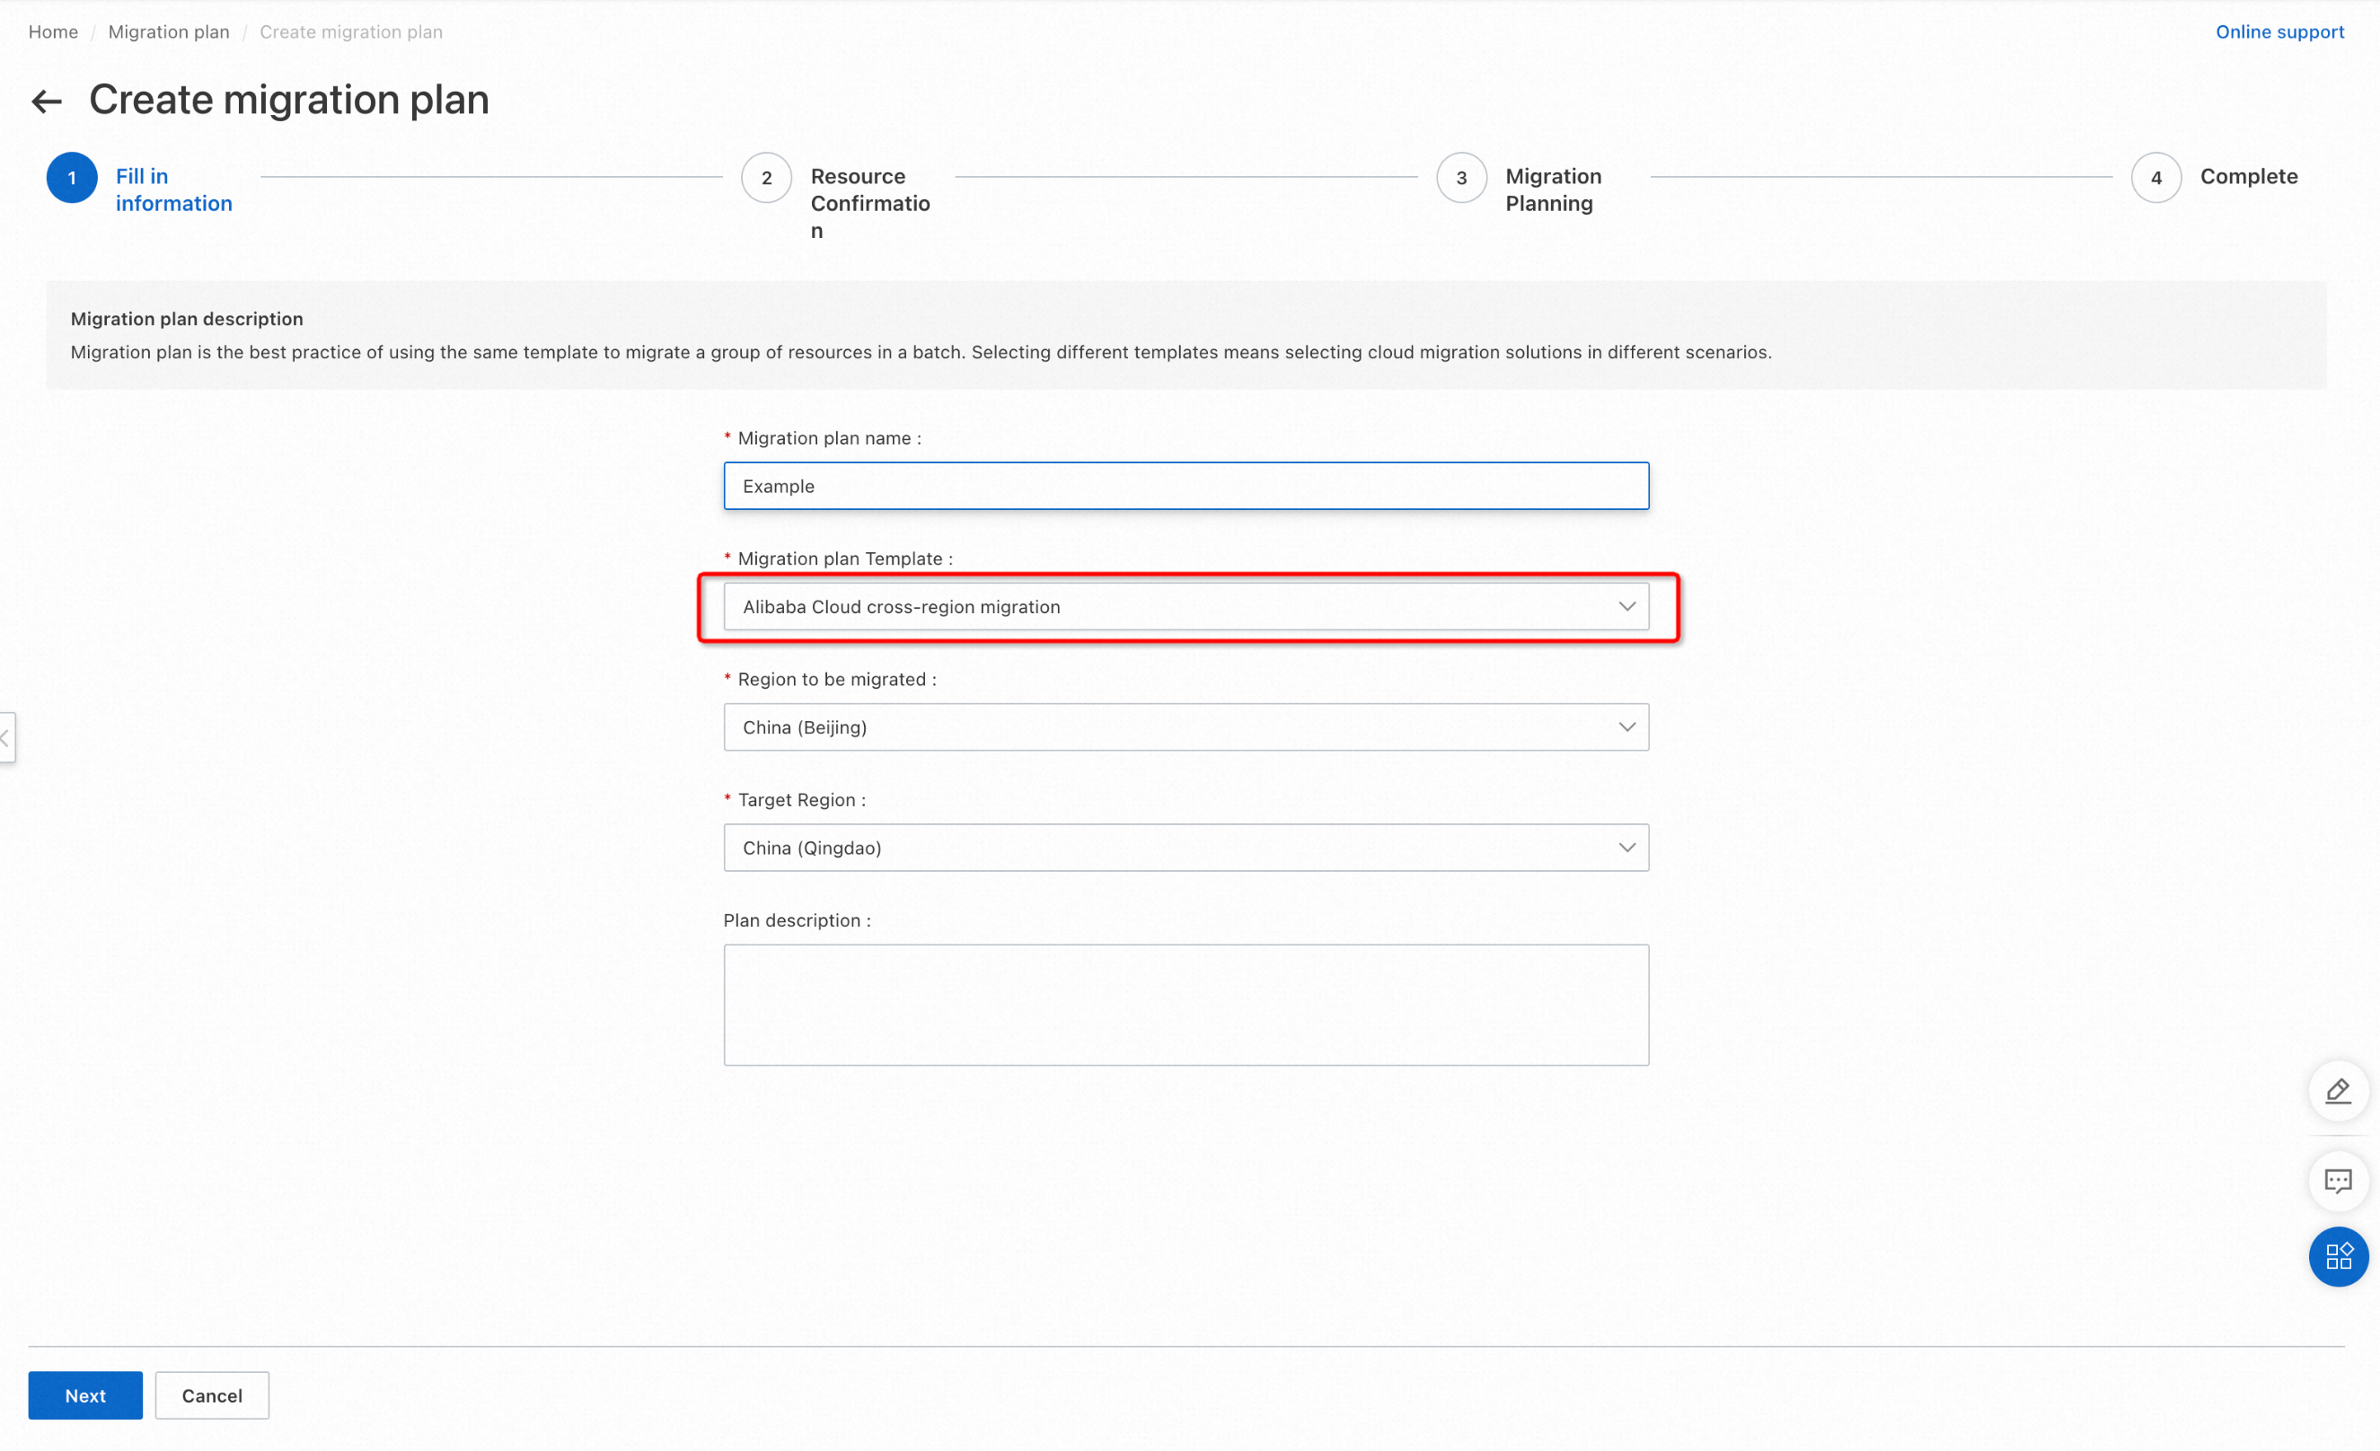This screenshot has width=2380, height=1451.
Task: Click the blue apps grid floating button
Action: click(2338, 1256)
